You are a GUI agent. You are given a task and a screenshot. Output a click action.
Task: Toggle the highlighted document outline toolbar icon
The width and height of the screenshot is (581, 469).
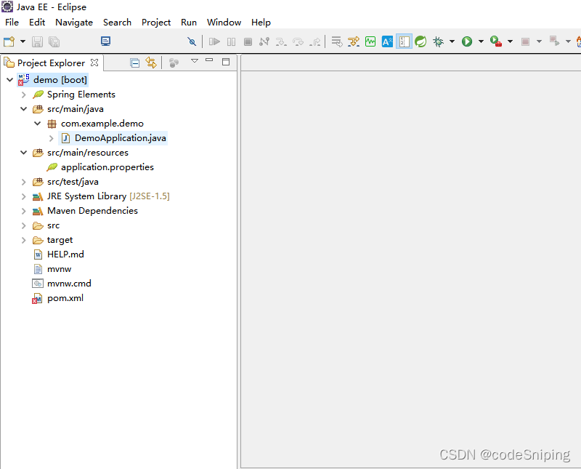(x=404, y=41)
